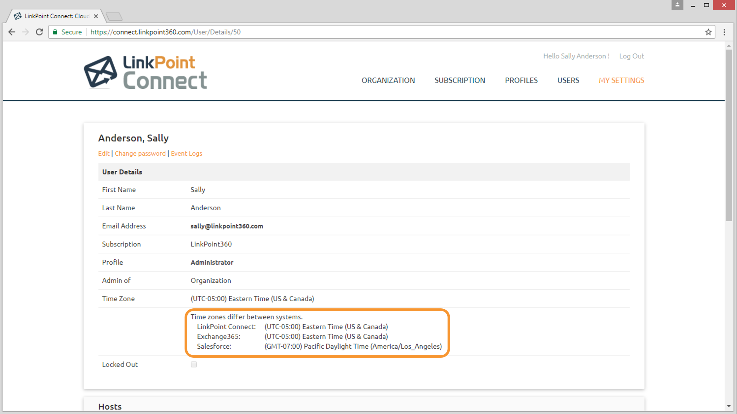The height and width of the screenshot is (414, 737).
Task: Click the Edit link
Action: (x=104, y=153)
